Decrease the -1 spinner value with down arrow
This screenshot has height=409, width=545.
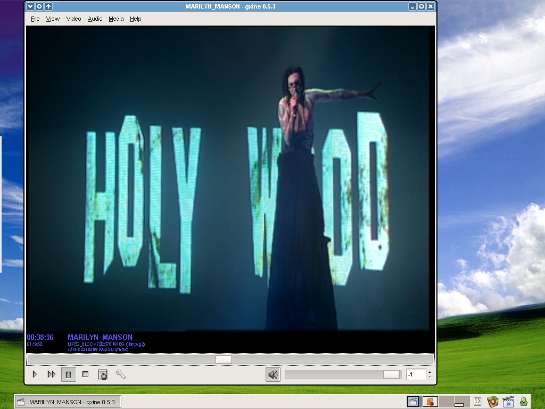coord(430,377)
